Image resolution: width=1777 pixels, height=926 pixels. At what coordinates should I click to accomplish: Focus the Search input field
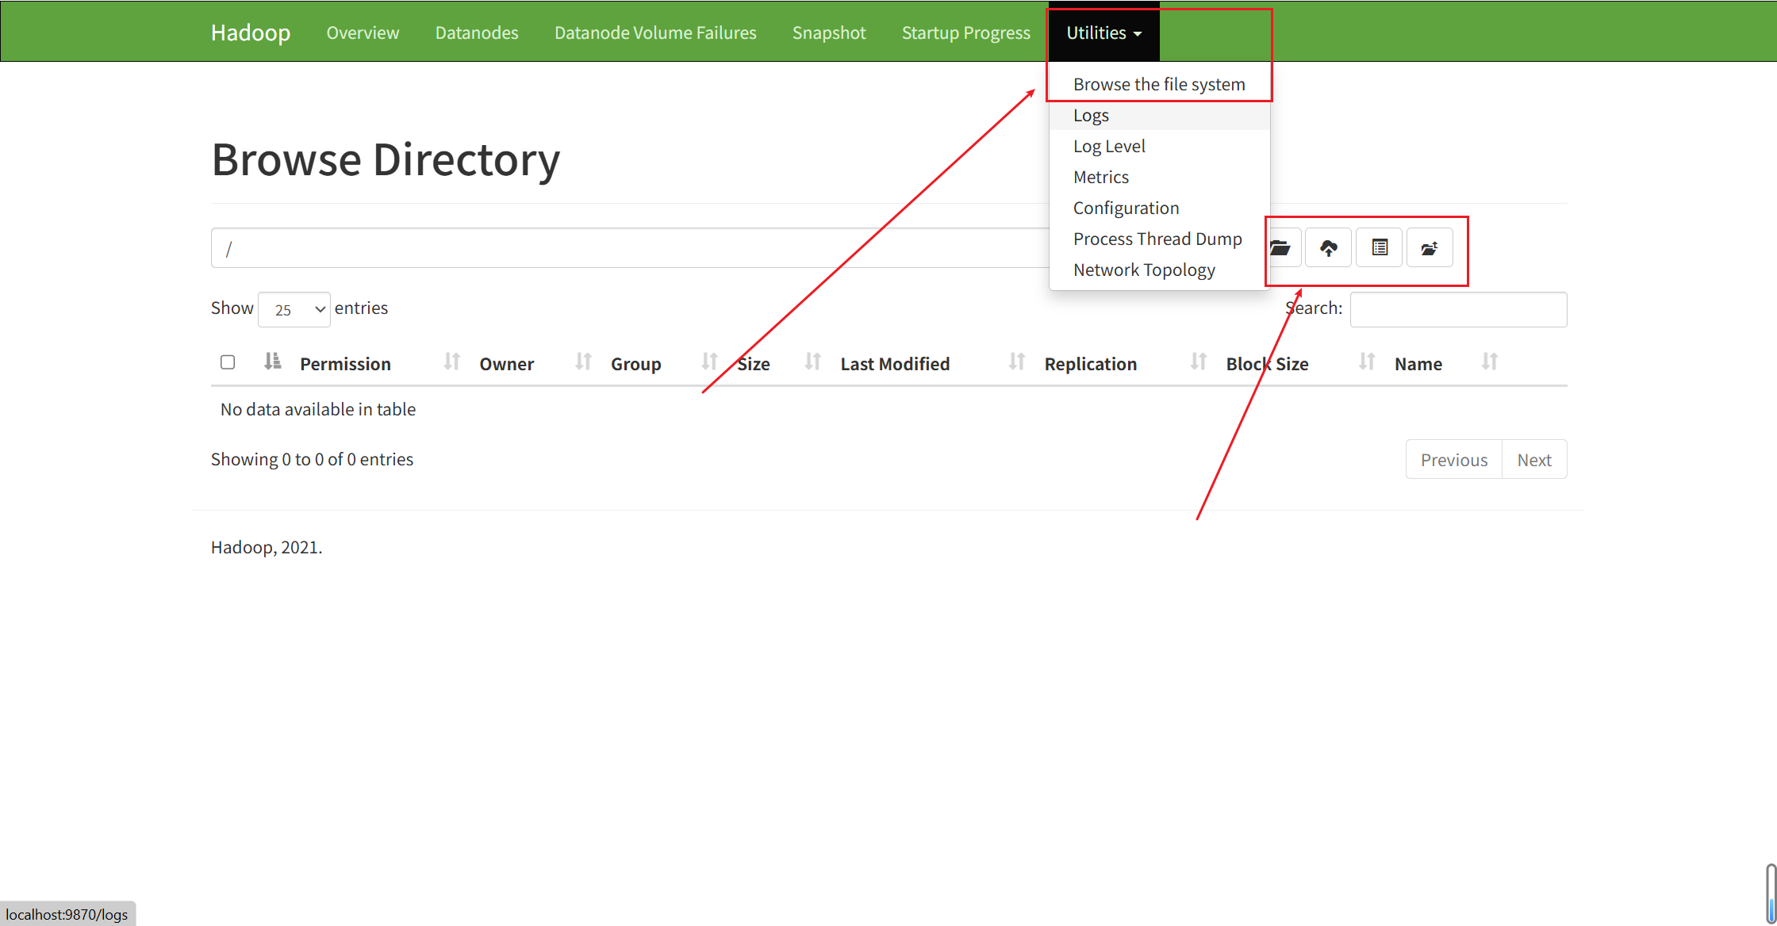pyautogui.click(x=1458, y=309)
